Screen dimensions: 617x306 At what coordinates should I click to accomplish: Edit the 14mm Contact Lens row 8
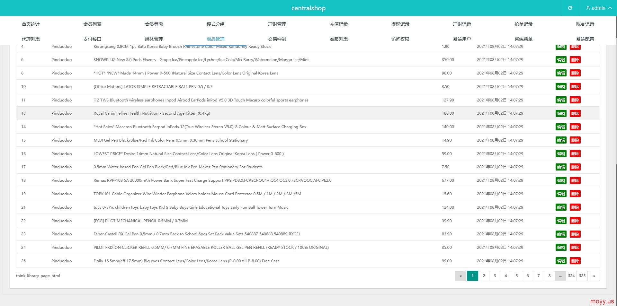coord(561,73)
